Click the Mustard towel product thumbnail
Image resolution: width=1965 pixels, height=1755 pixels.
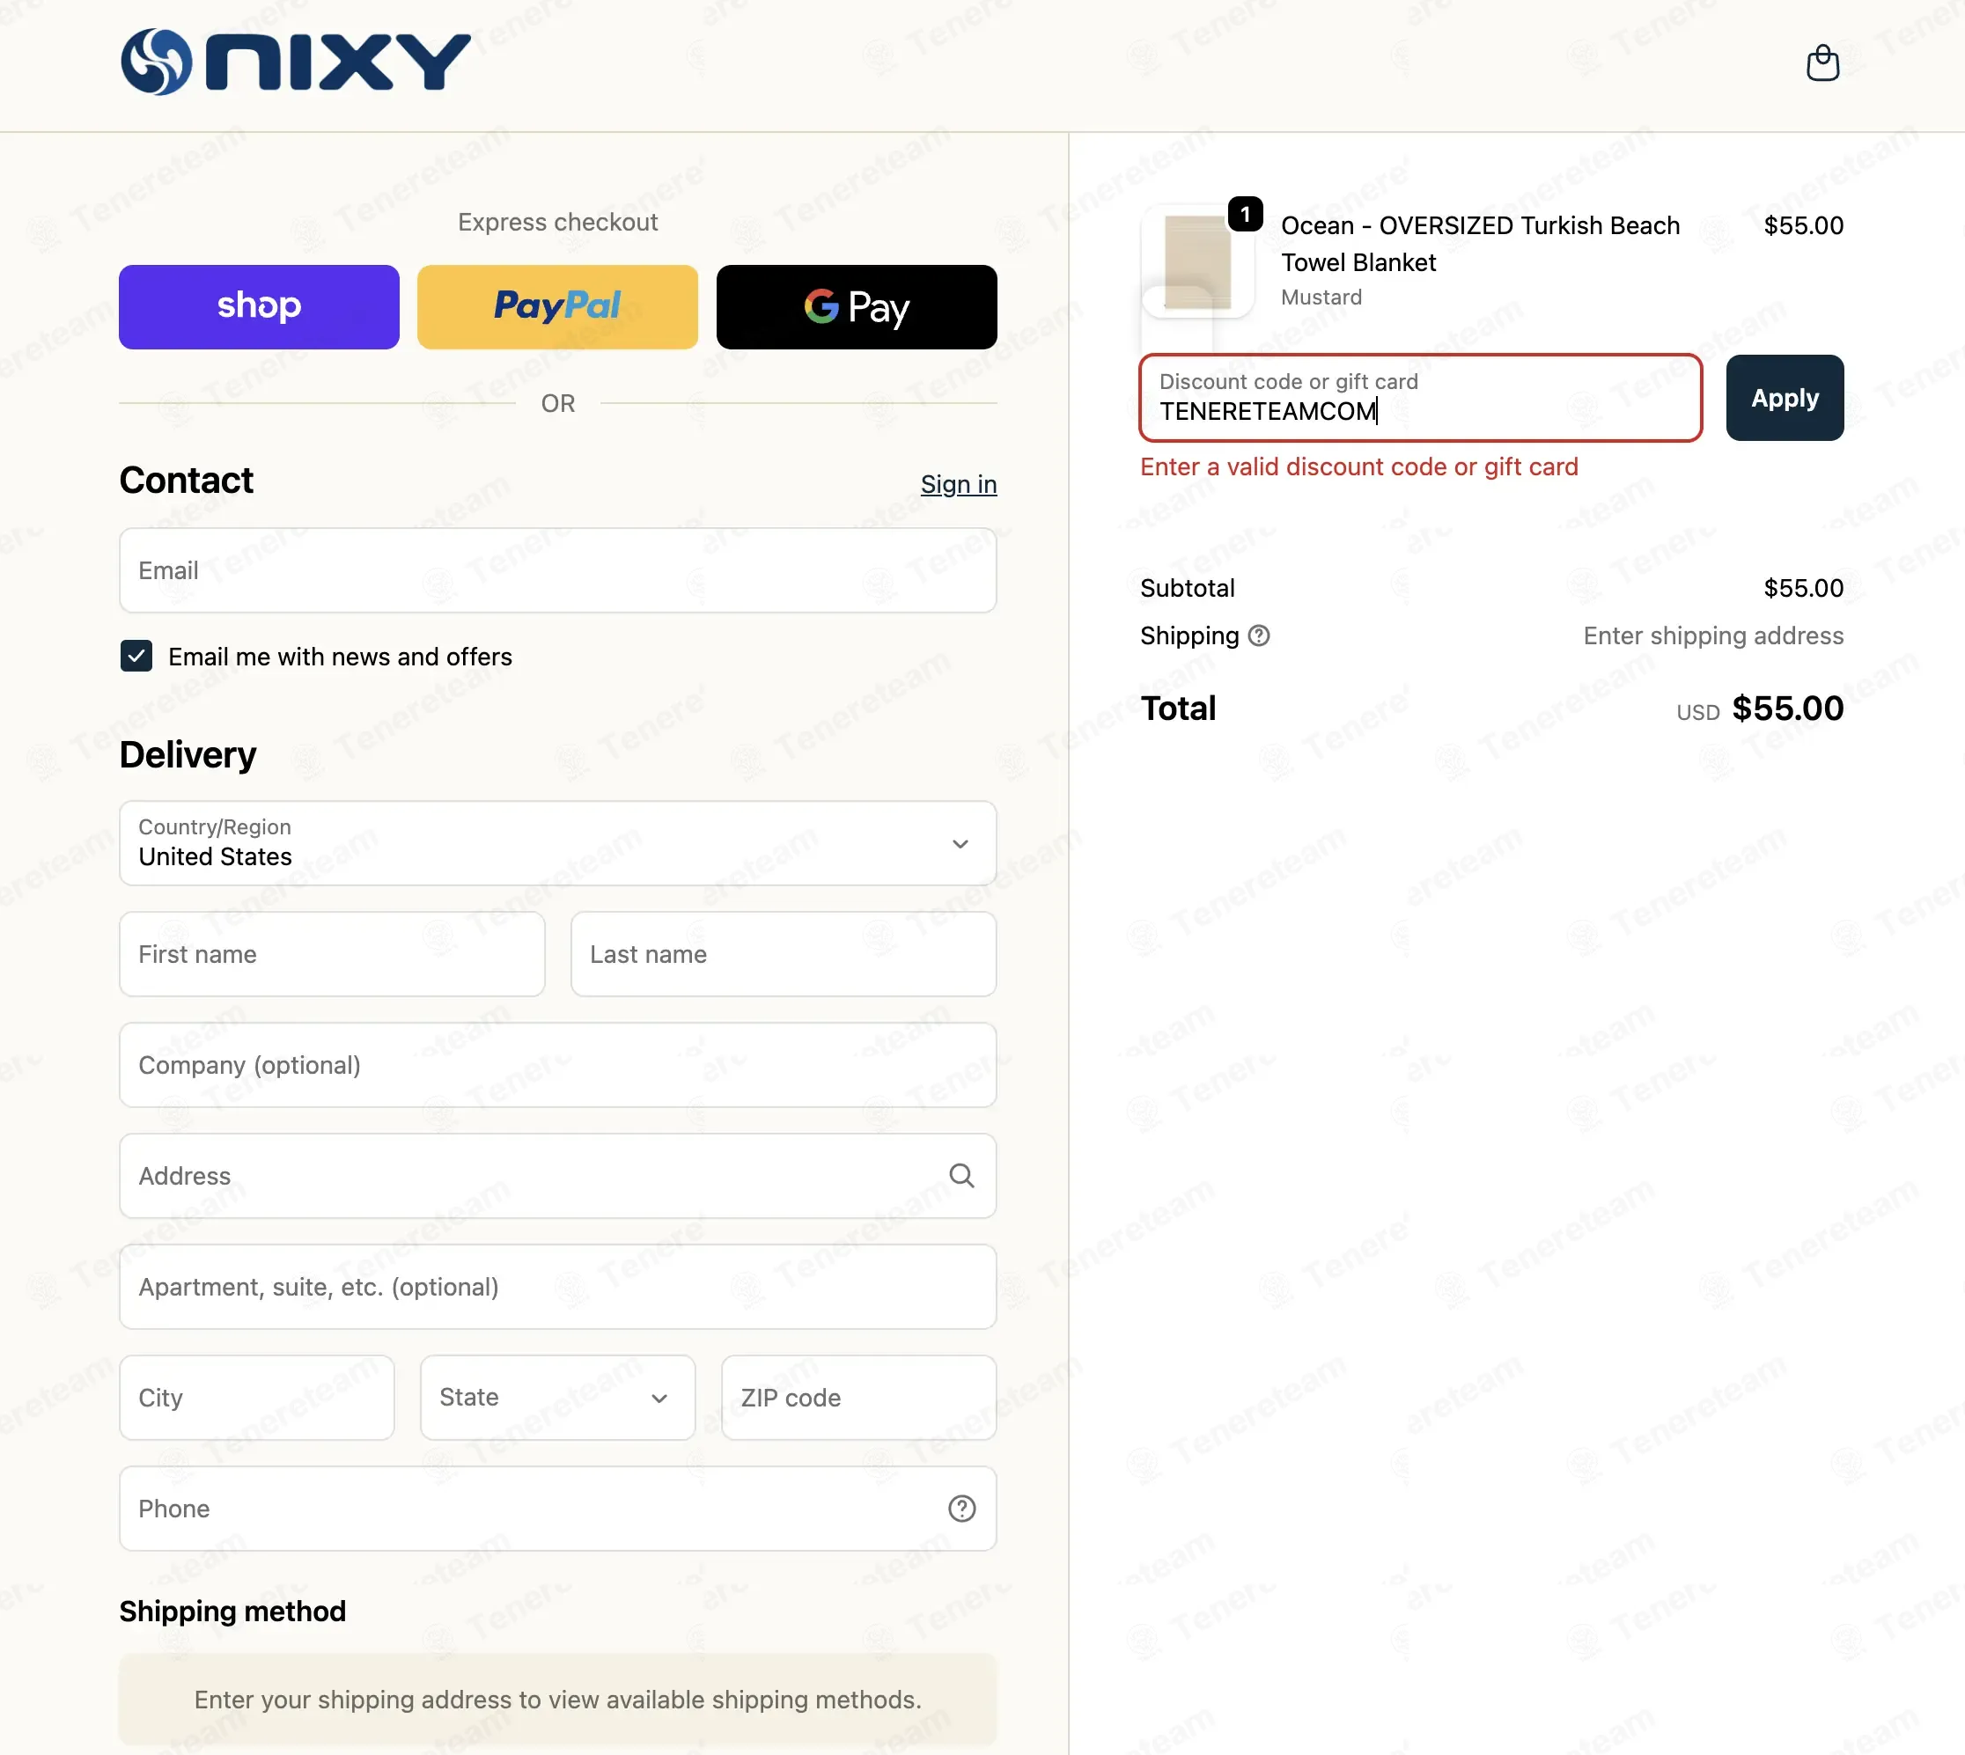click(x=1197, y=261)
